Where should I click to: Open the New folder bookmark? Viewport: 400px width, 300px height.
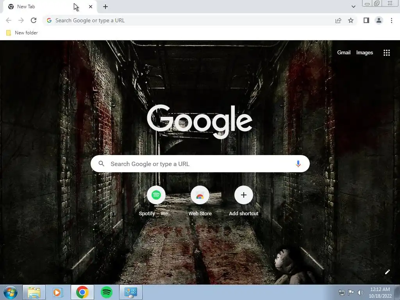[22, 33]
